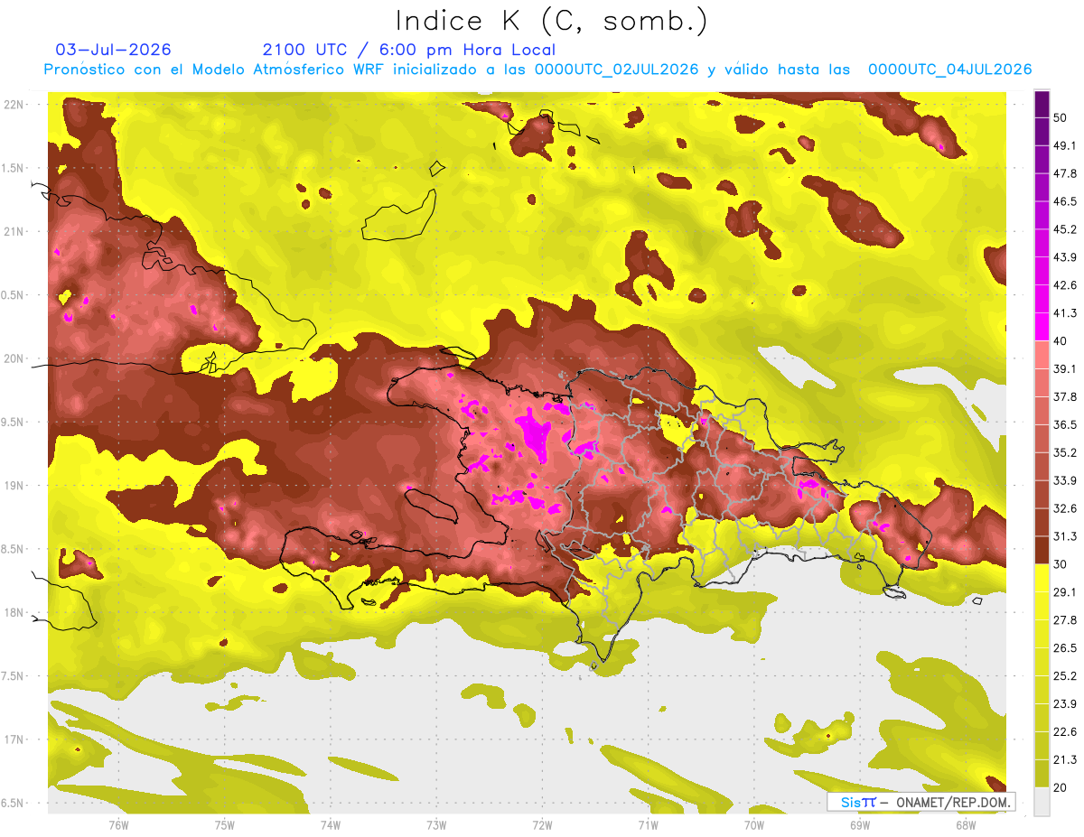Image resolution: width=1084 pixels, height=837 pixels.
Task: Select the dark brown colorbar segment between 30 and 31.3
Action: 1042,550
